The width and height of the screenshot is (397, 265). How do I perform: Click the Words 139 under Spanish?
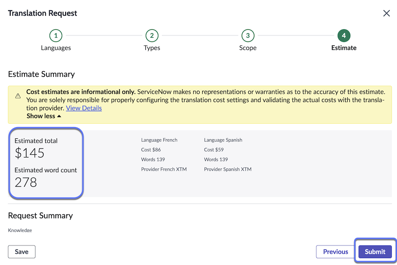[216, 160]
